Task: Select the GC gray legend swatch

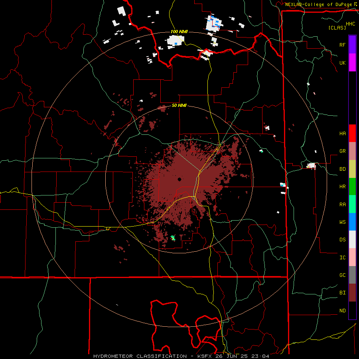Action: pyautogui.click(x=352, y=275)
